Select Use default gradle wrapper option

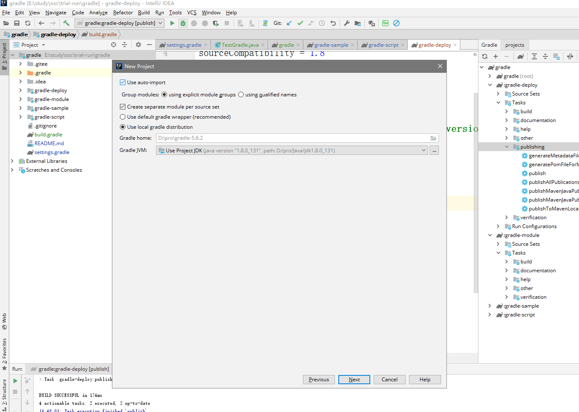pyautogui.click(x=123, y=117)
